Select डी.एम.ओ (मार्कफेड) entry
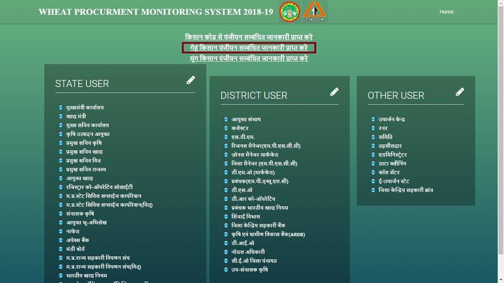The height and width of the screenshot is (283, 504). click(x=253, y=172)
